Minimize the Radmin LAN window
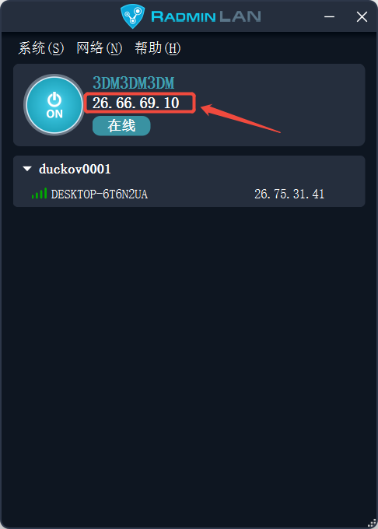378x529 pixels. pyautogui.click(x=330, y=16)
